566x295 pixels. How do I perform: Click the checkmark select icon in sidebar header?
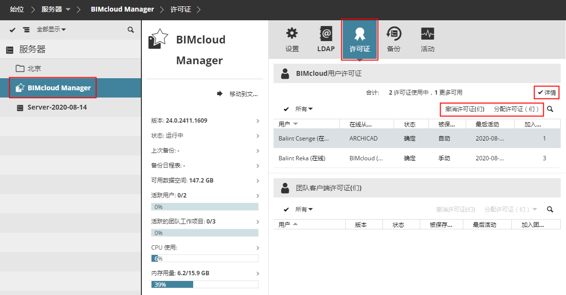(13, 30)
